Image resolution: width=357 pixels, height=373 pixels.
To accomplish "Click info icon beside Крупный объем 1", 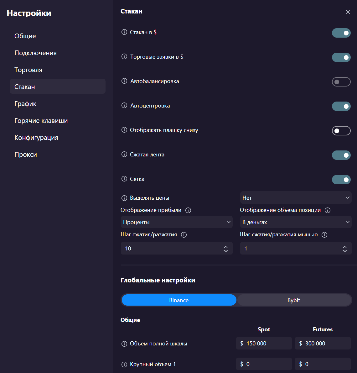I will click(x=124, y=365).
